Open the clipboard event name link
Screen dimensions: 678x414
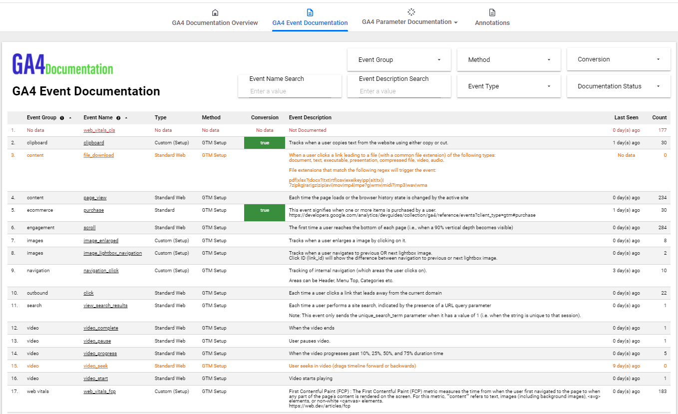[94, 143]
